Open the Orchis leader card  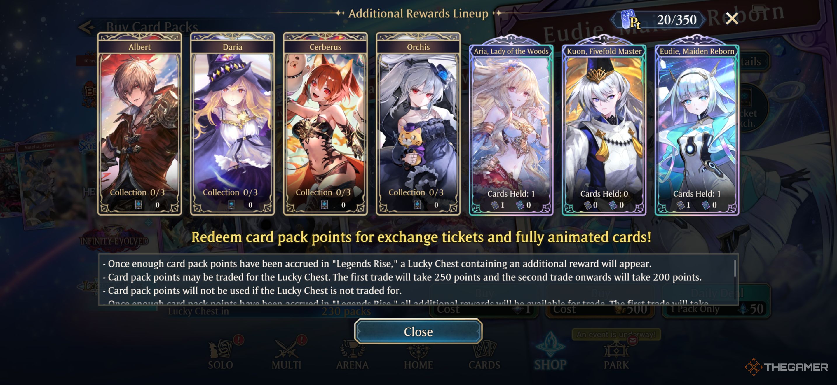[x=418, y=124]
